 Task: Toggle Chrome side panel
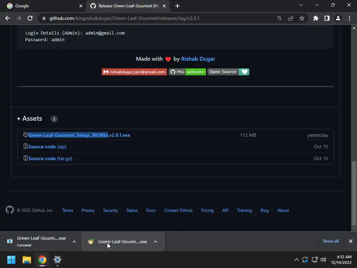coord(327,18)
